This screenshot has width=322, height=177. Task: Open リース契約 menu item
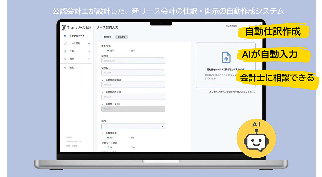(75, 43)
